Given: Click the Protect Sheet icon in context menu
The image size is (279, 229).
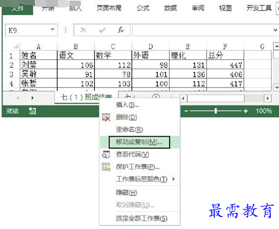Looking at the screenshot, I should 106,167.
